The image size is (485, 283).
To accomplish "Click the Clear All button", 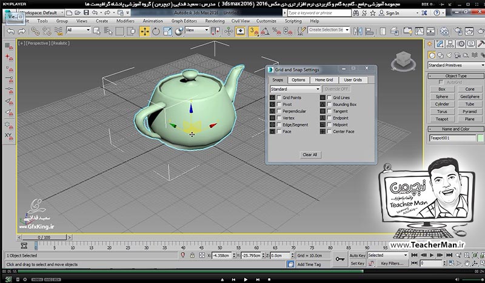I will [310, 155].
